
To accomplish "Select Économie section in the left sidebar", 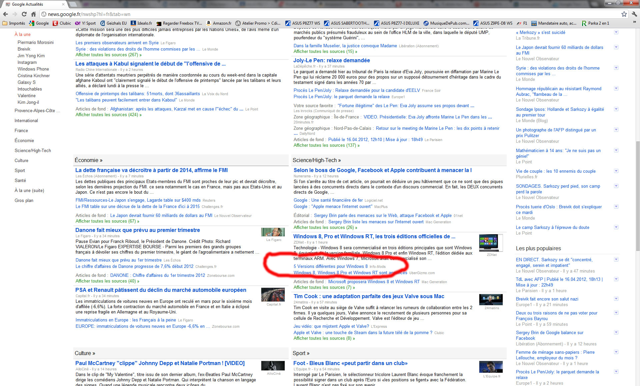I will pyautogui.click(x=24, y=140).
